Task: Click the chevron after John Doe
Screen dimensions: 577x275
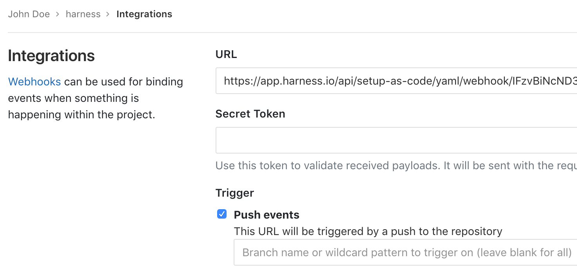Action: (x=58, y=14)
